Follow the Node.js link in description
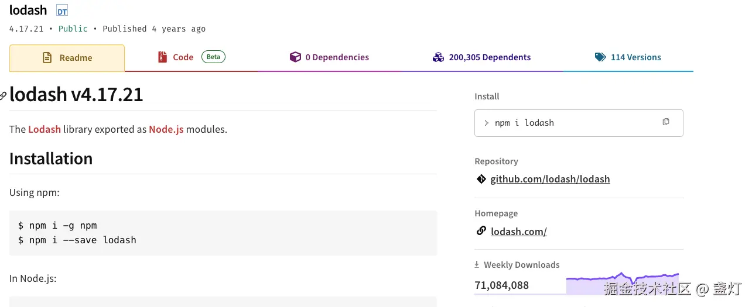The image size is (752, 307). coord(166,129)
